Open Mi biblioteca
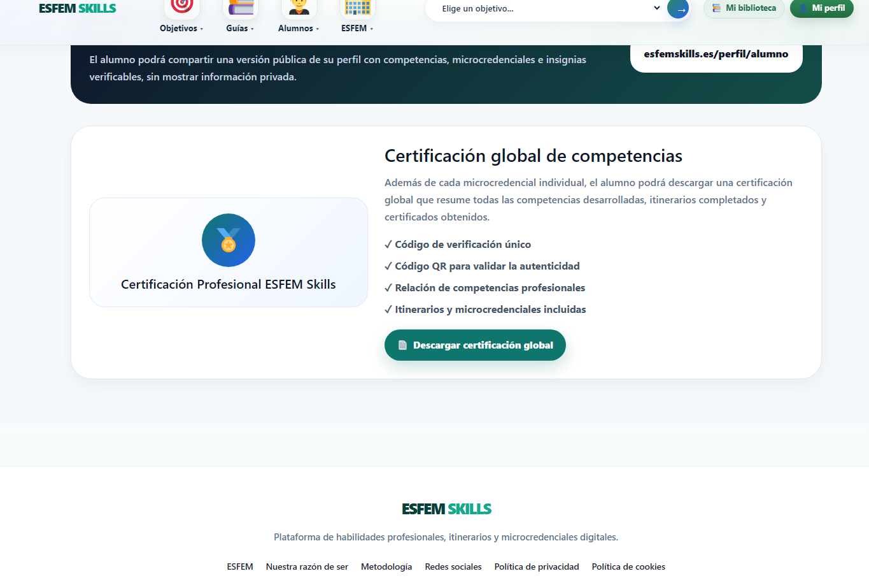Image resolution: width=869 pixels, height=585 pixels. pos(744,8)
